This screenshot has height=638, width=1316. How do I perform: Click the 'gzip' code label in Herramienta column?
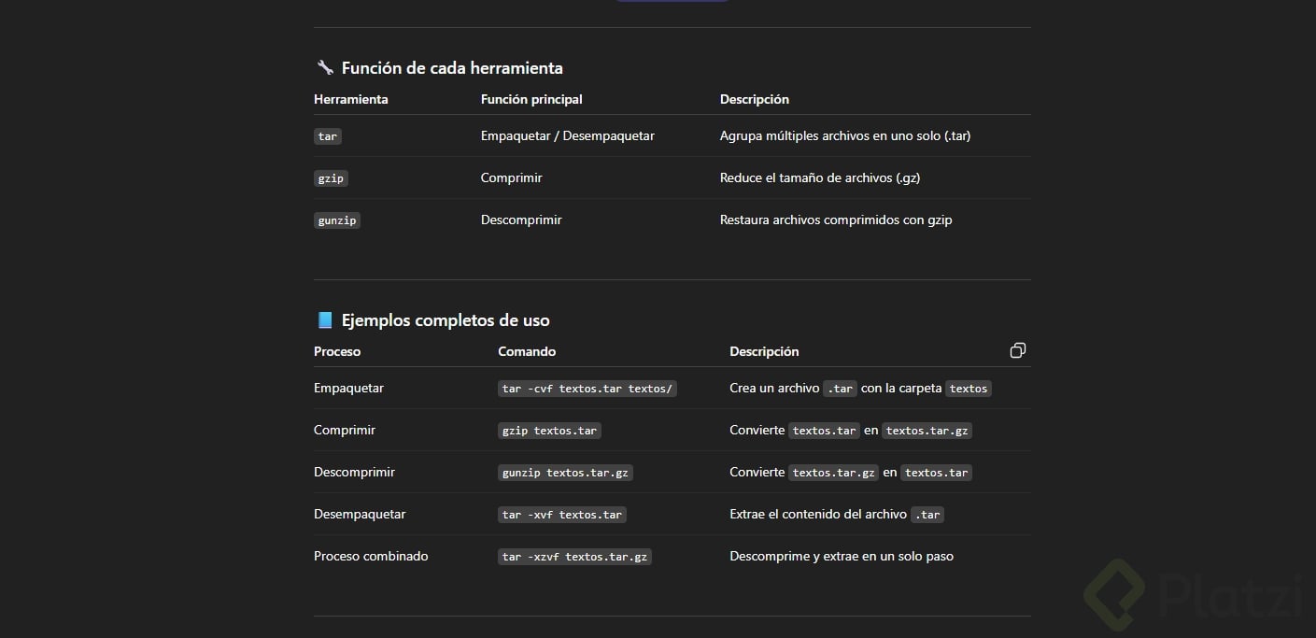(331, 178)
